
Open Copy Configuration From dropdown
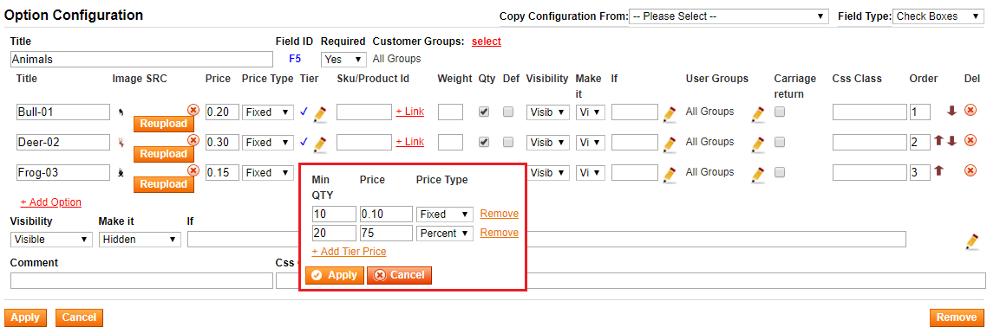click(729, 16)
